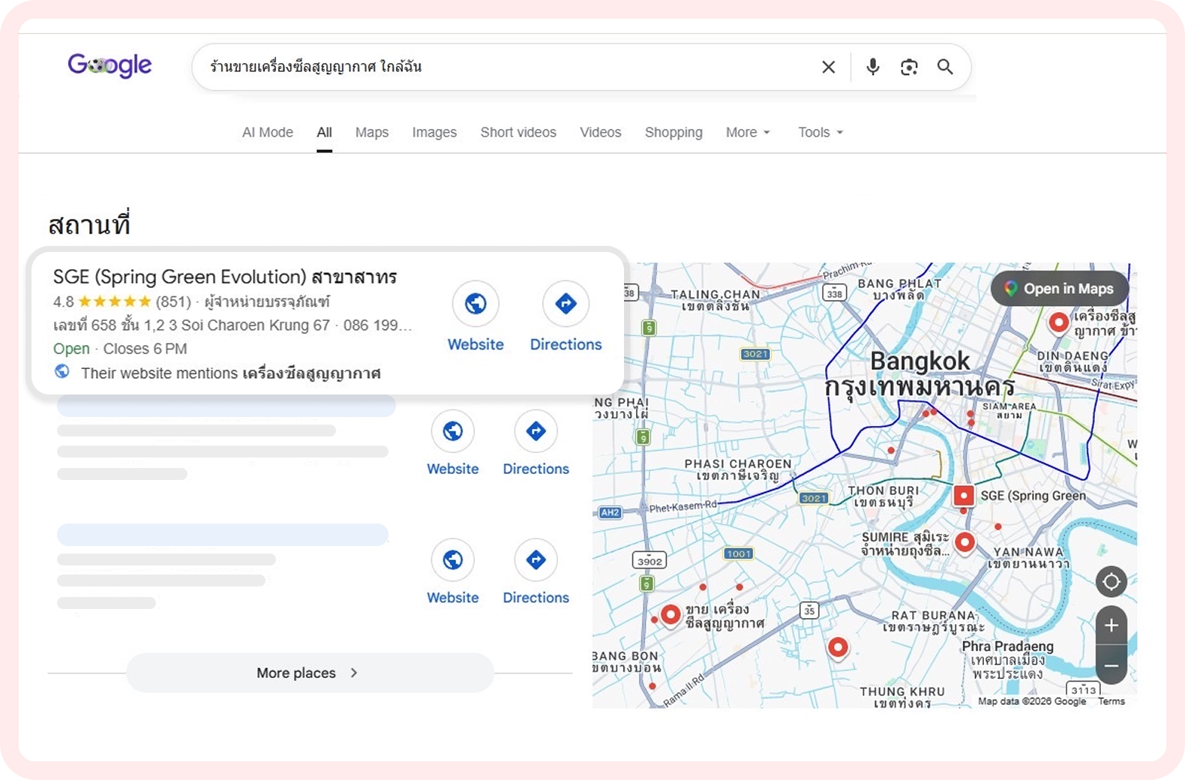The image size is (1185, 780).
Task: Go to the Short videos tab
Action: point(518,132)
